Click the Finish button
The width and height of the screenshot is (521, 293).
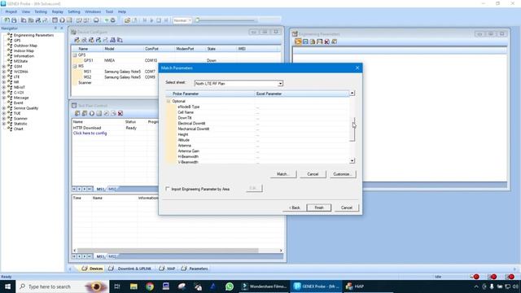(318, 208)
